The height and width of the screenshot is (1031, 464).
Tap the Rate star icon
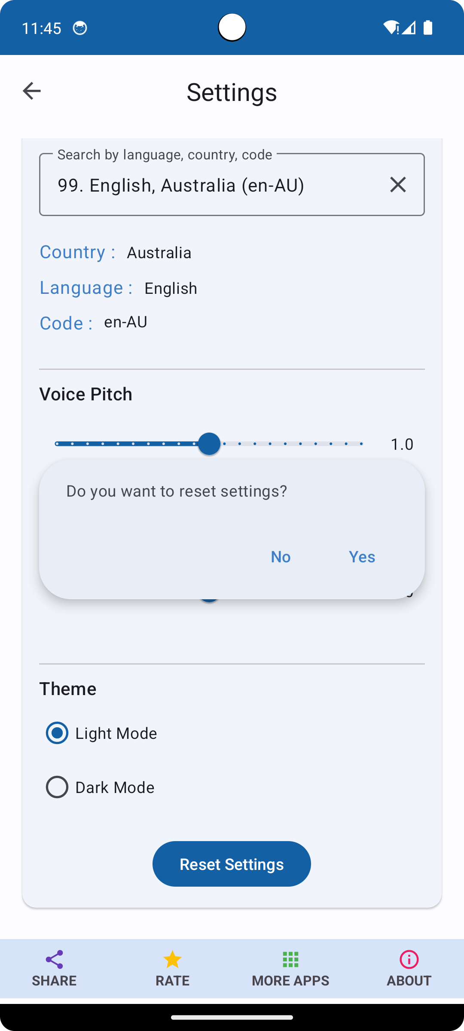click(x=172, y=959)
